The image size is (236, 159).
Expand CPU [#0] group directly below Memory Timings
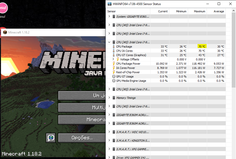click(109, 106)
